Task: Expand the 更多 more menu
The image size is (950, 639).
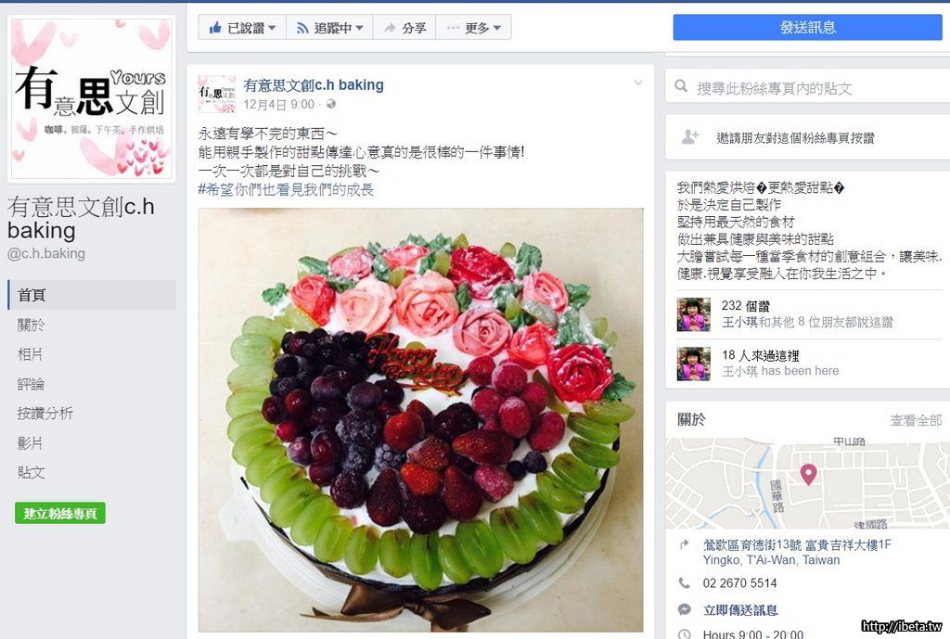Action: coord(473,28)
